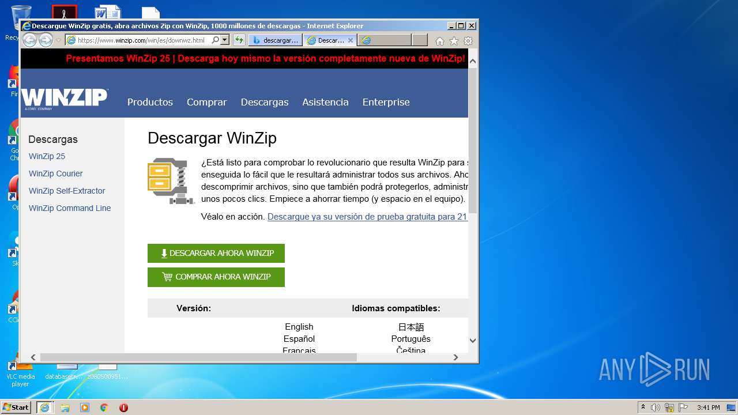Open the IE Tools gear menu
The height and width of the screenshot is (415, 738).
[x=468, y=41]
